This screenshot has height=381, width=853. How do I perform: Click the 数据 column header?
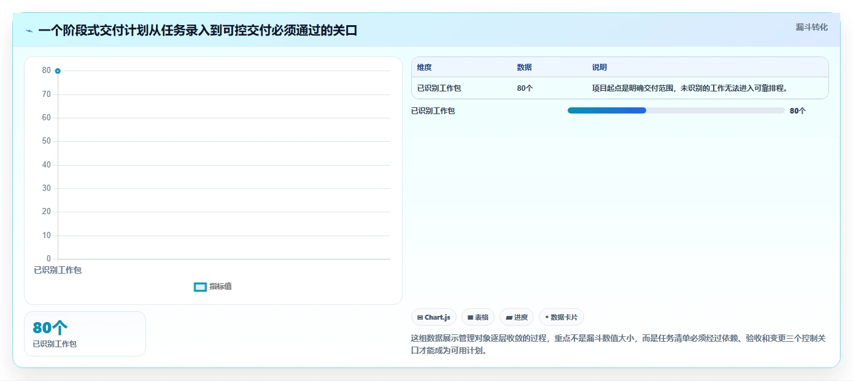525,67
